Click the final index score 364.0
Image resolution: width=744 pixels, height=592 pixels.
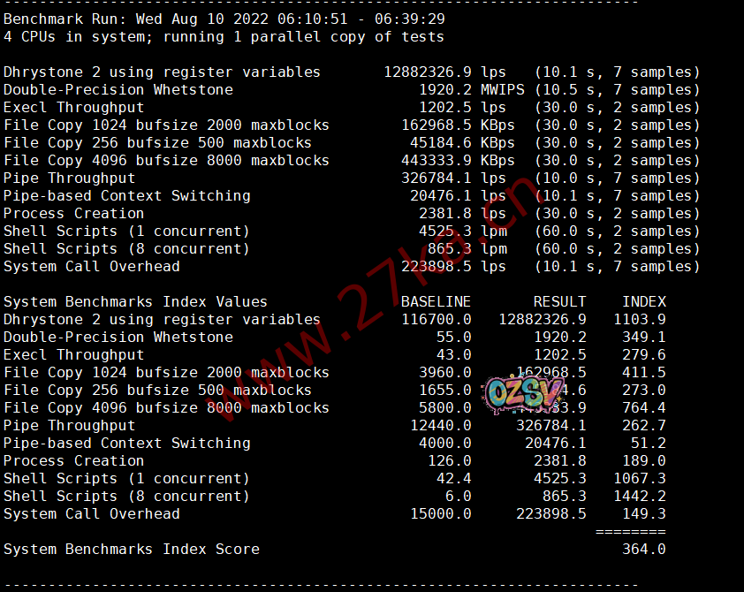pyautogui.click(x=643, y=550)
